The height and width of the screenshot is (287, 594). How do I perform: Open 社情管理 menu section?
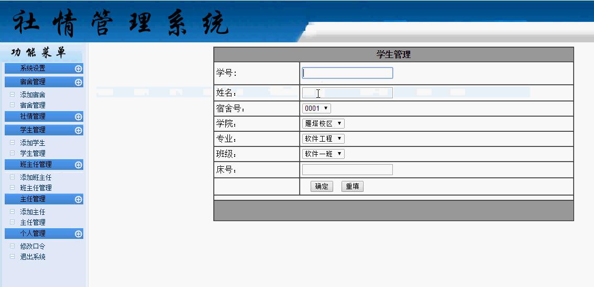click(44, 117)
